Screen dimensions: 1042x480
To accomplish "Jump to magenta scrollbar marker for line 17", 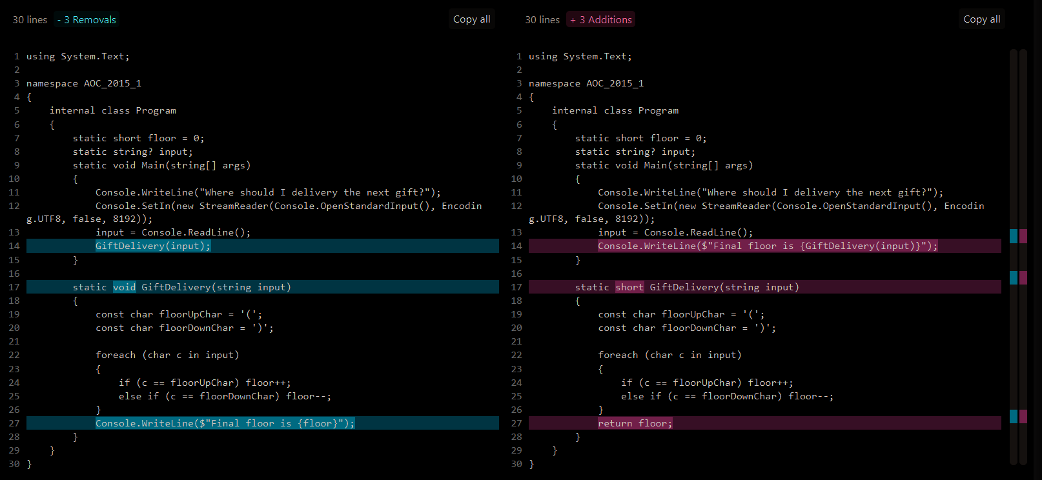I will pyautogui.click(x=1023, y=277).
